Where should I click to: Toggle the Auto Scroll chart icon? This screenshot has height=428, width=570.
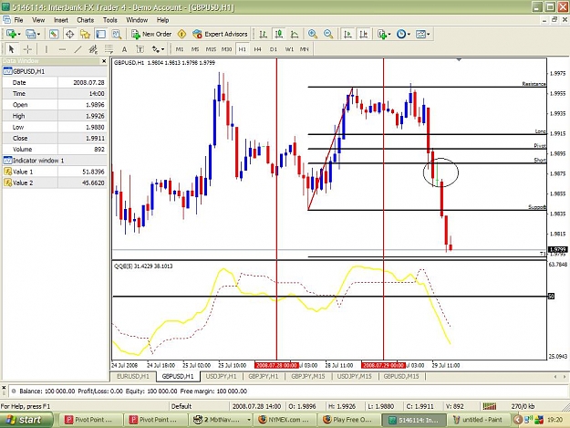(x=347, y=34)
